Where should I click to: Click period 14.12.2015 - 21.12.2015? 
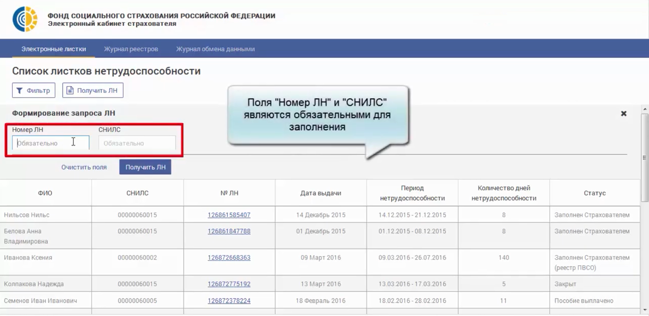(412, 215)
